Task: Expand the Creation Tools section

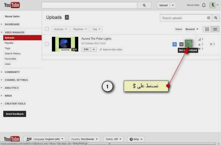Action: [x=15, y=104]
